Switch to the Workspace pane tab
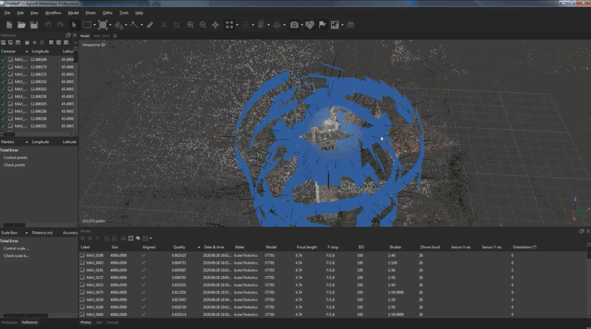Image resolution: width=591 pixels, height=329 pixels. click(9, 323)
